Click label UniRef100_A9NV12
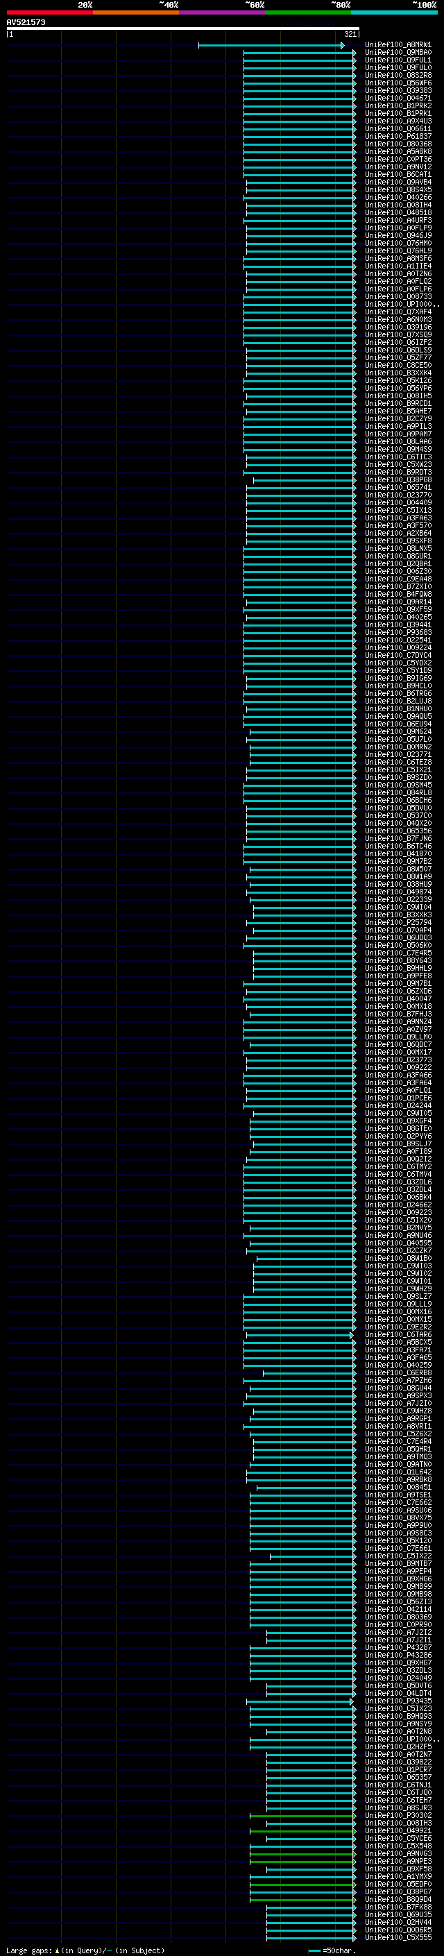 [398, 167]
